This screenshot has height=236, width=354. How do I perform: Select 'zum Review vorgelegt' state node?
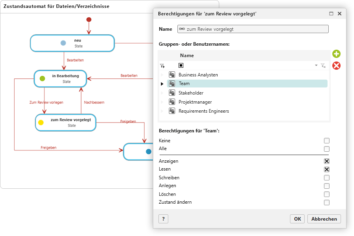[x=66, y=123]
